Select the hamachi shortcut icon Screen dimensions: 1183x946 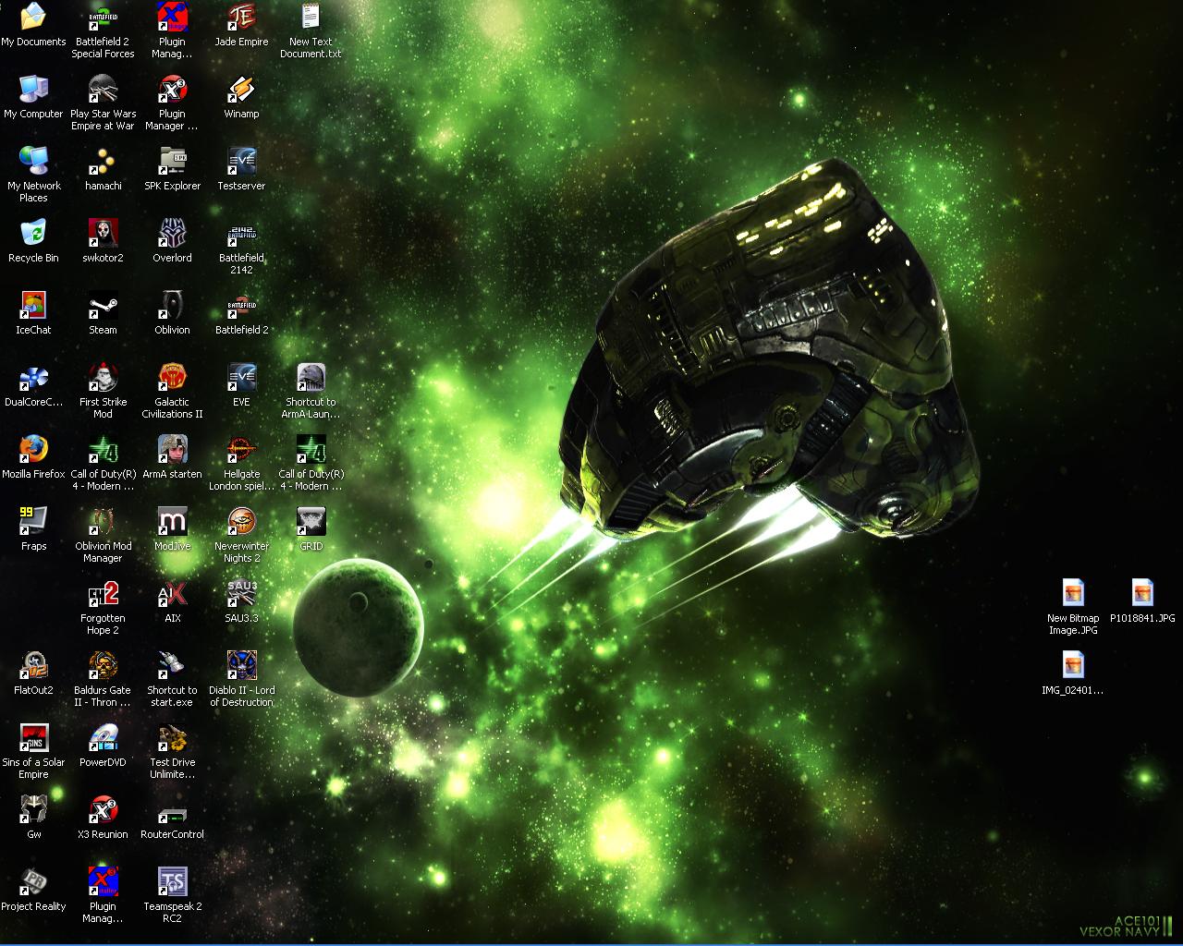(103, 162)
